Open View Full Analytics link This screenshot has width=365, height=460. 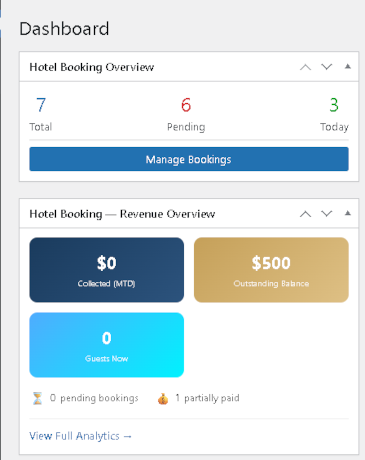[80, 436]
